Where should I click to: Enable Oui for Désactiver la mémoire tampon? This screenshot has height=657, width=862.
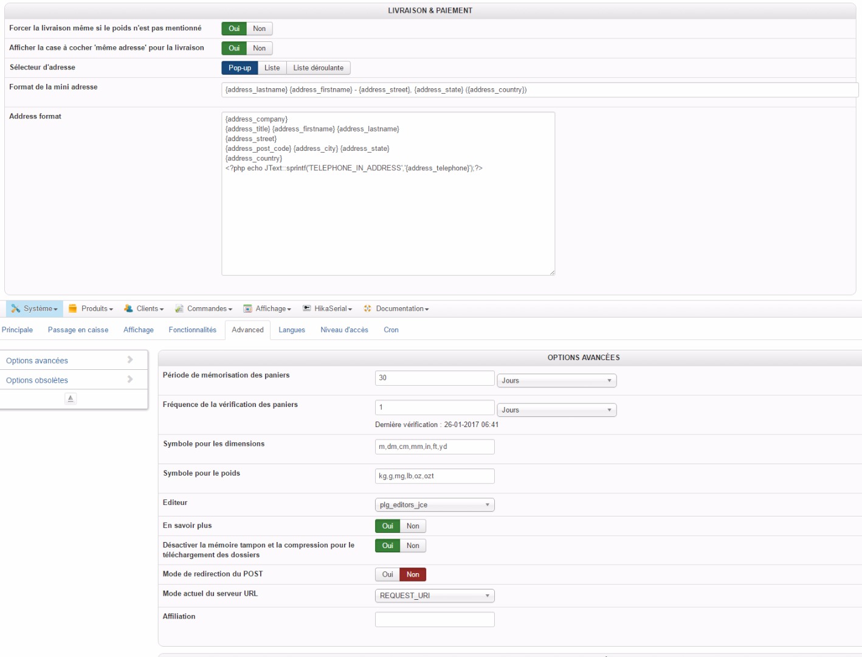coord(388,546)
